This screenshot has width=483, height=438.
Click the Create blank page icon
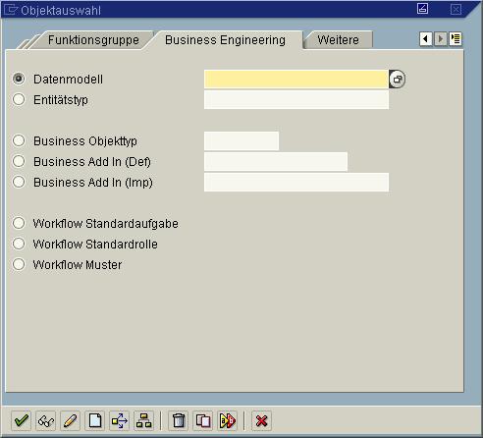coord(95,420)
